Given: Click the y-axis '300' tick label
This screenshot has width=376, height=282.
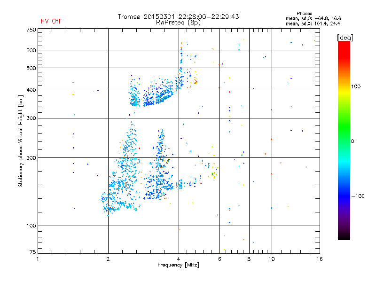Looking at the screenshot, I should point(31,118).
